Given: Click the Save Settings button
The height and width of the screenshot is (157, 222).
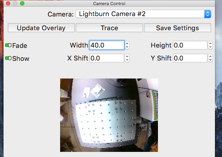Looking at the screenshot, I should click(178, 28).
